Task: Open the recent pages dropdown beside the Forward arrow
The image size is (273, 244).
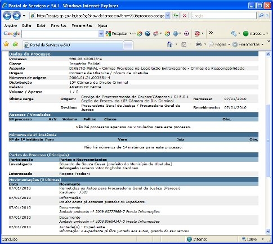Action: point(24,16)
